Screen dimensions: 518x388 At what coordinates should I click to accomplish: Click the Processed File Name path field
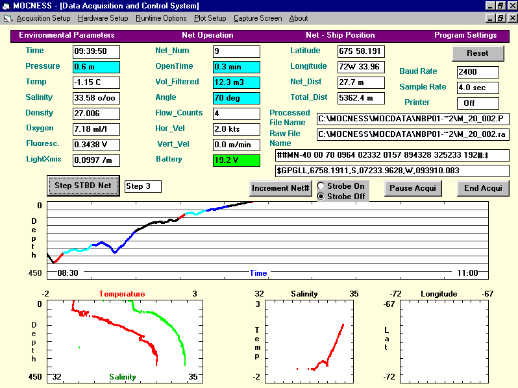click(413, 119)
